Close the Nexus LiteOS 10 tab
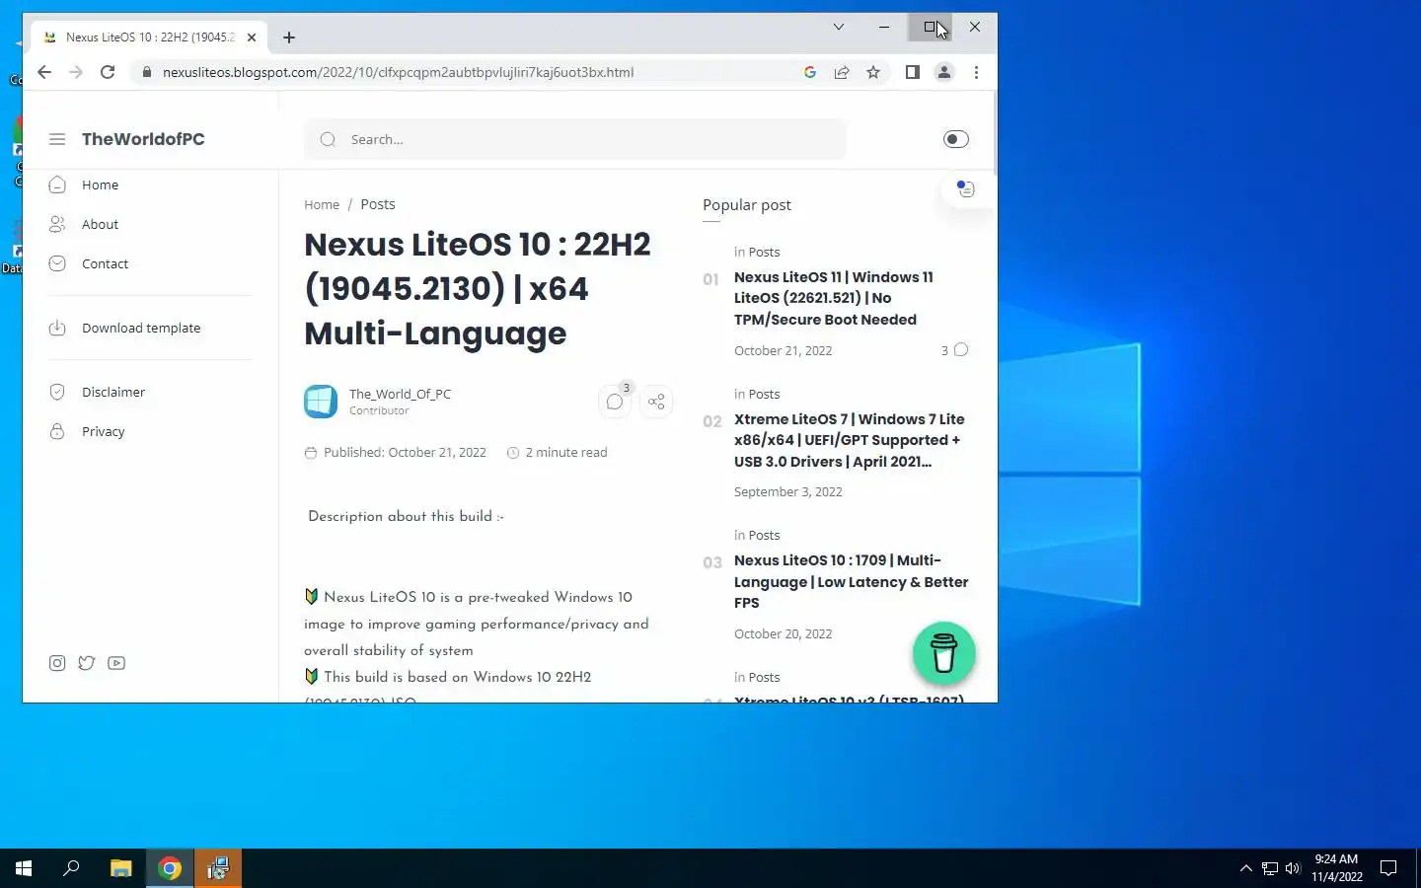Image resolution: width=1421 pixels, height=888 pixels. (252, 37)
